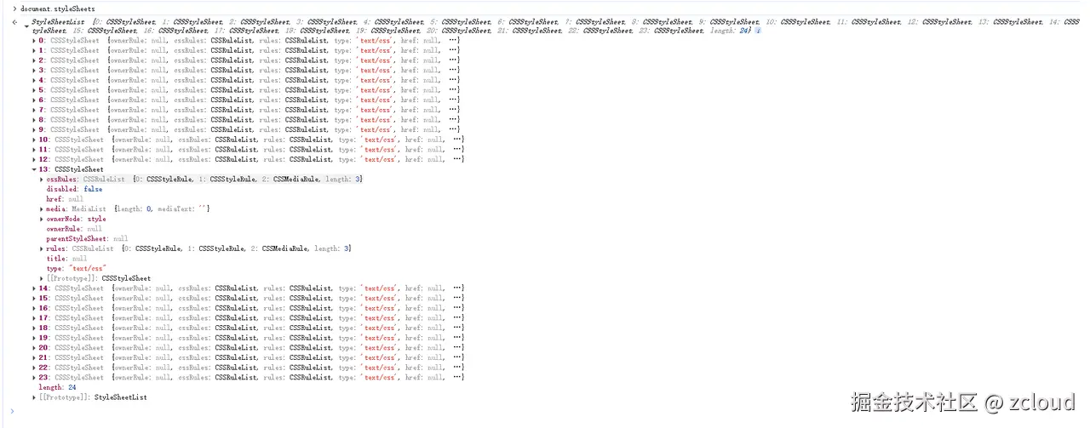This screenshot has height=428, width=1090.
Task: Expand stylesheet entry 12
Action: (x=35, y=160)
